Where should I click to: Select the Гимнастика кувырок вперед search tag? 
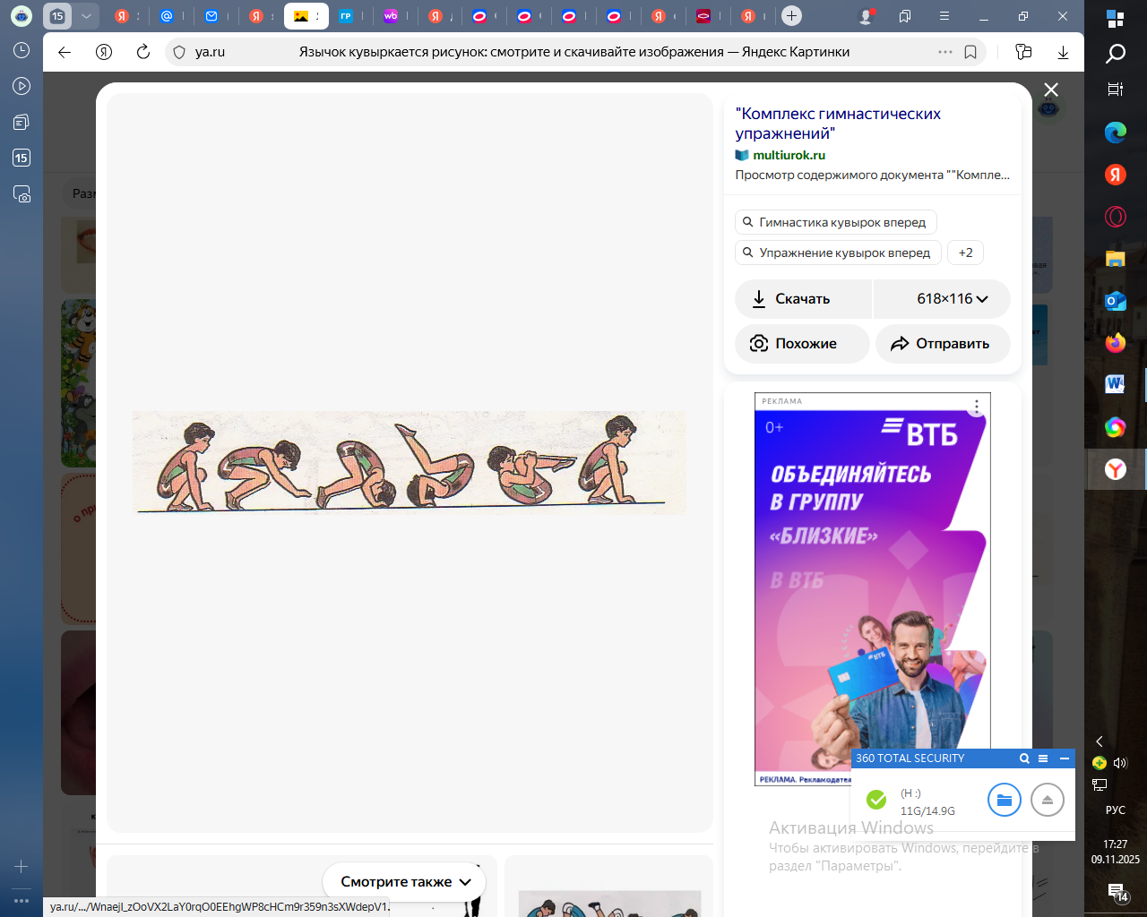pyautogui.click(x=834, y=222)
